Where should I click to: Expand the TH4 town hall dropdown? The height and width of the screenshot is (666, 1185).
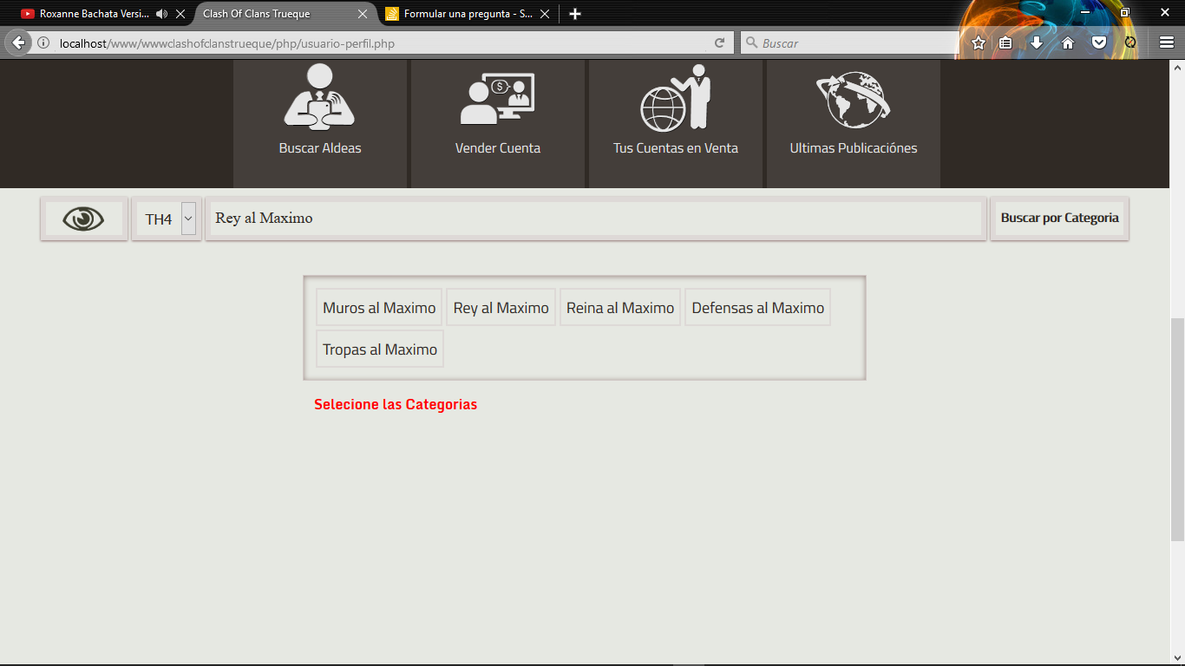click(167, 219)
